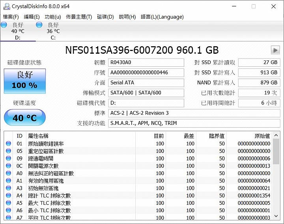The image size is (284, 224).
Task: Click the firmware field R0430A0
Action: (x=146, y=62)
